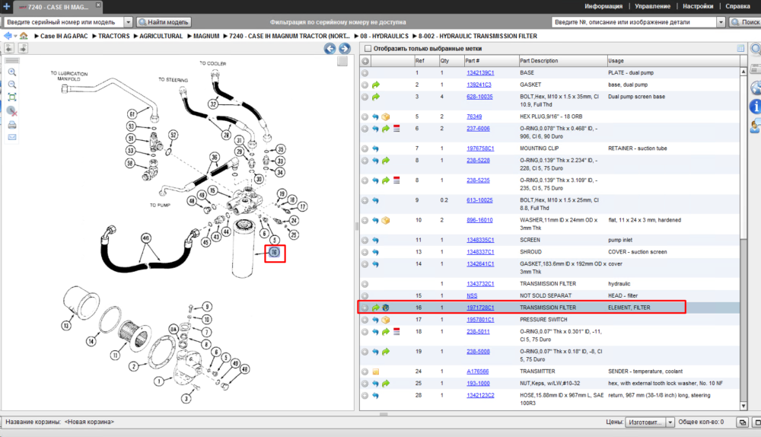This screenshot has height=437, width=761.
Task: Click package icon on HEX PLUG row
Action: point(386,117)
